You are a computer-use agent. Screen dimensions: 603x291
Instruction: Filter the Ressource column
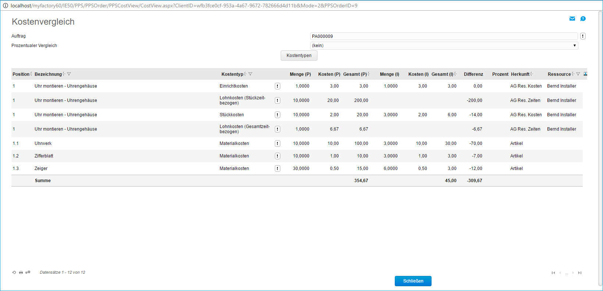578,74
